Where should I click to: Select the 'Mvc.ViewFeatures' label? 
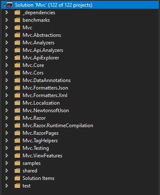pyautogui.click(x=42, y=156)
